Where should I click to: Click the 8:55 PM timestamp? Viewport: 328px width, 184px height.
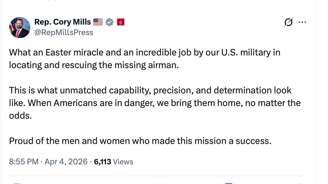(23, 162)
